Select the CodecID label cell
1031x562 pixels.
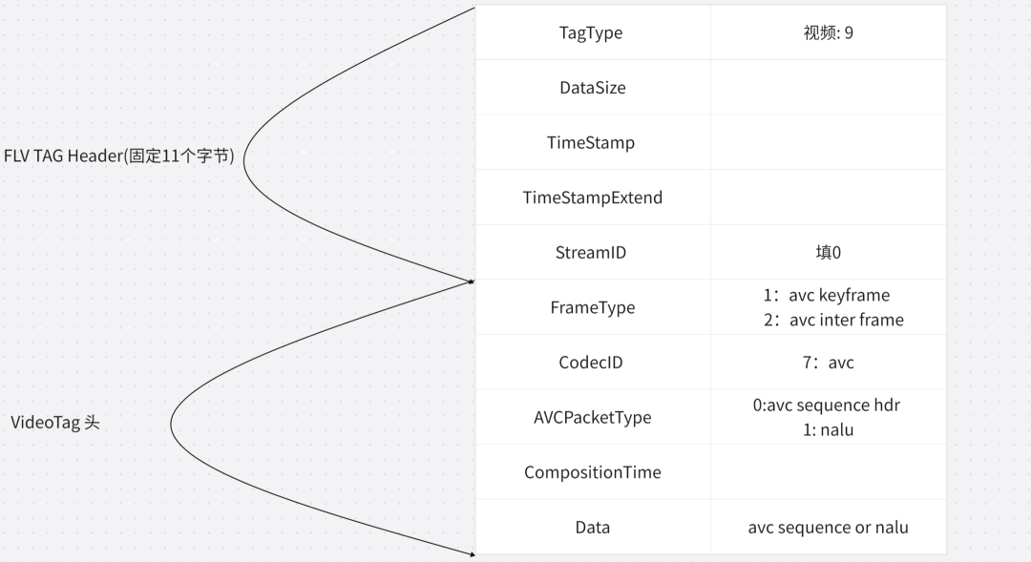coord(592,363)
